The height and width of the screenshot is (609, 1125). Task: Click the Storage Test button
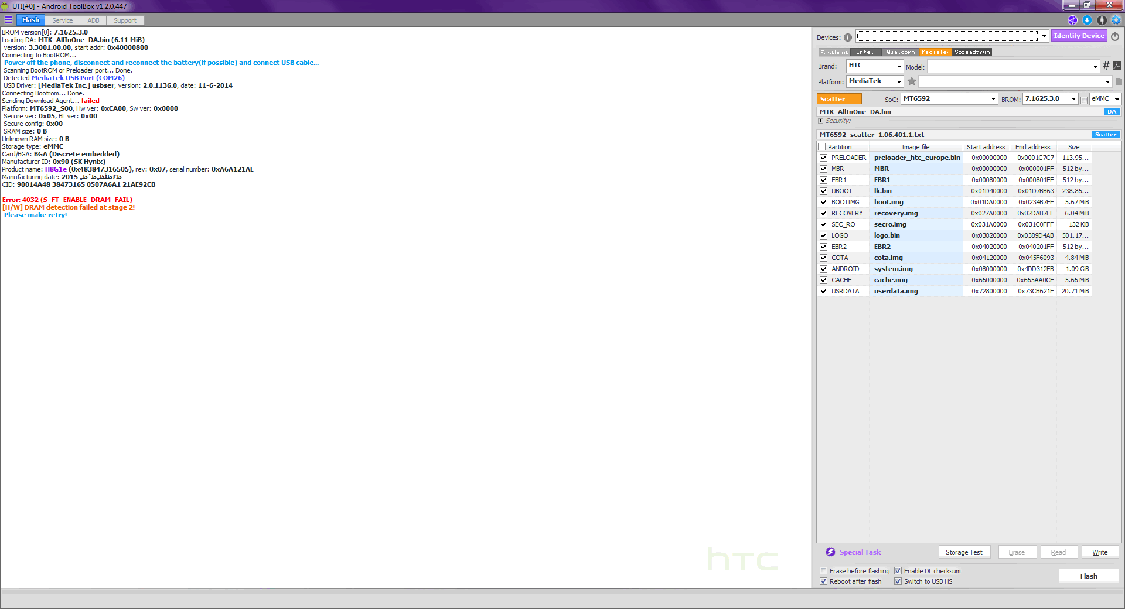(x=964, y=552)
